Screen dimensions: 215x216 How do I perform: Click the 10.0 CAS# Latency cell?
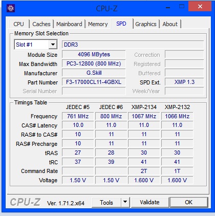tap(78, 125)
